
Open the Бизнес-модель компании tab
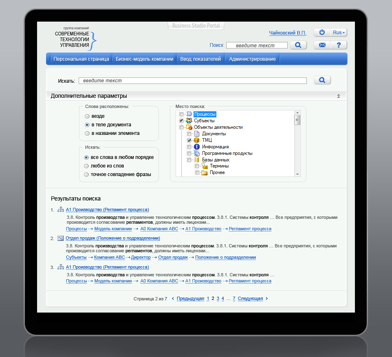coord(145,59)
